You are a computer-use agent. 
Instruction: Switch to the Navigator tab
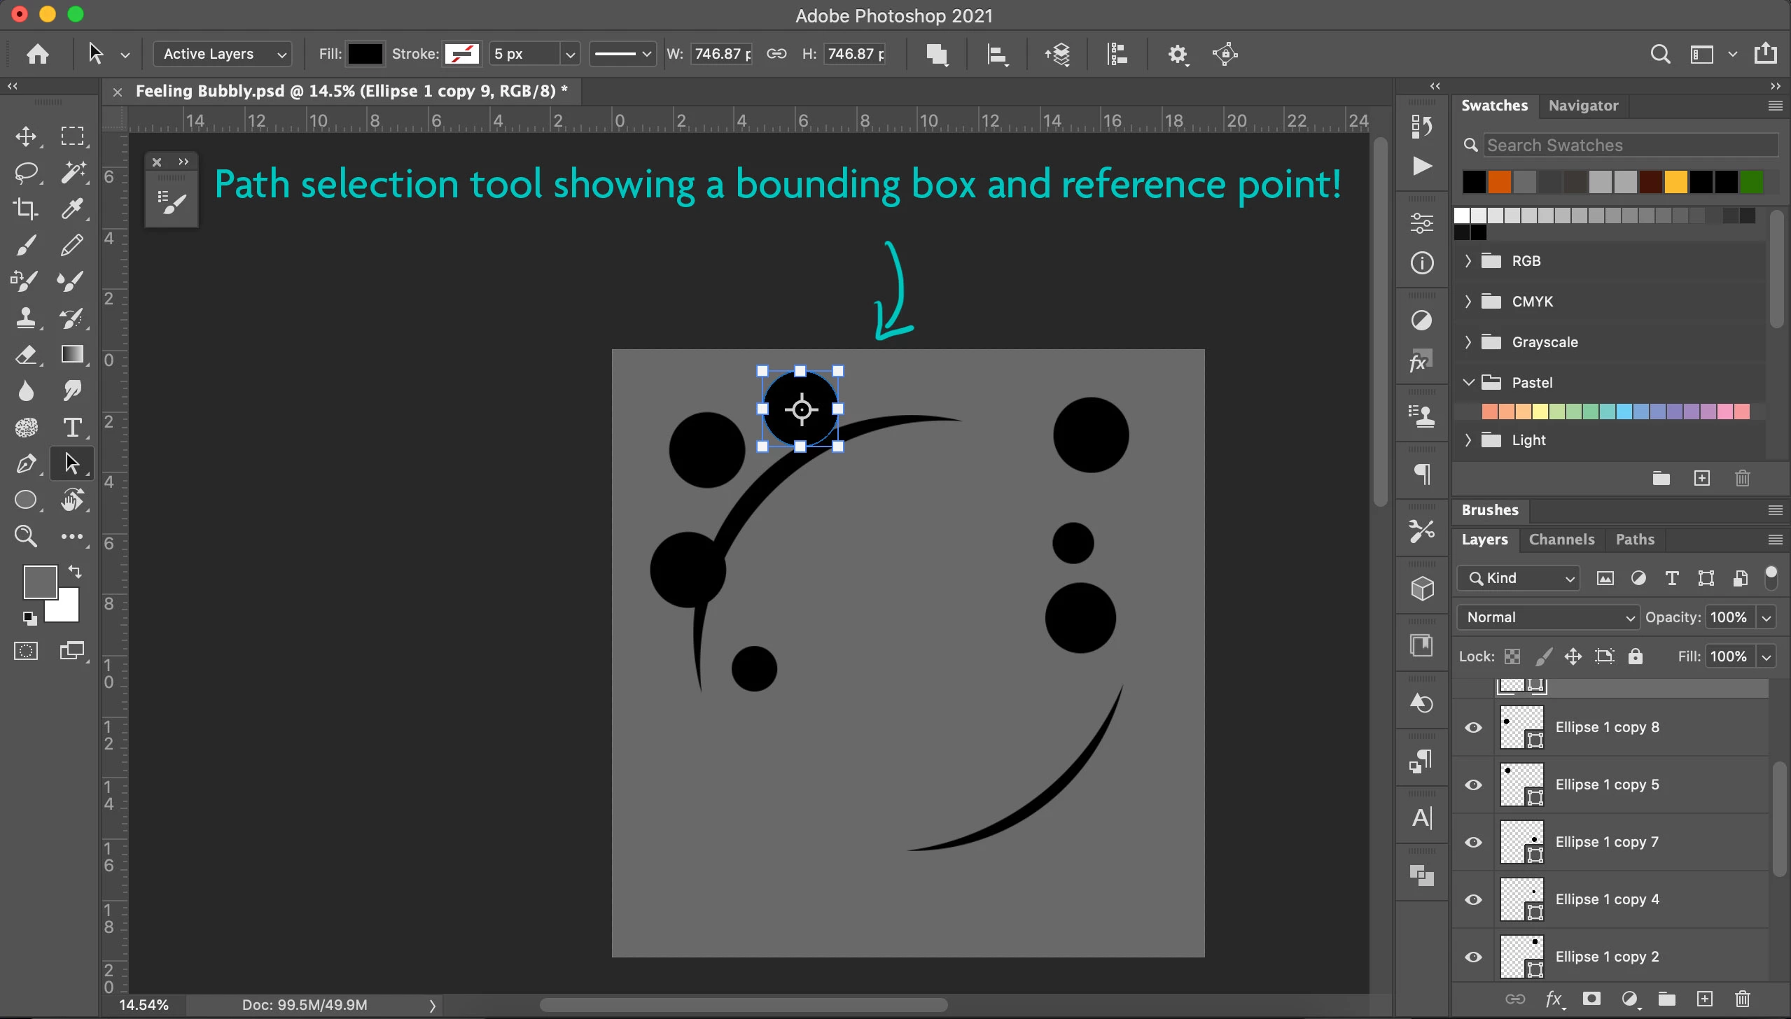click(x=1583, y=106)
